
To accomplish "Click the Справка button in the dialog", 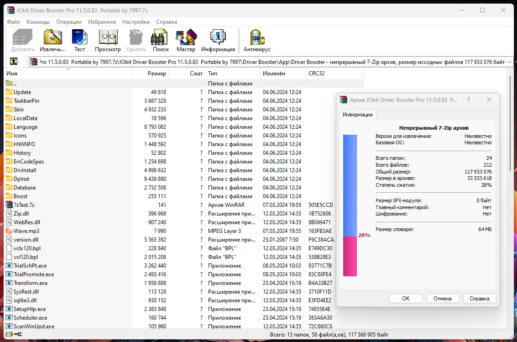I will click(x=479, y=298).
